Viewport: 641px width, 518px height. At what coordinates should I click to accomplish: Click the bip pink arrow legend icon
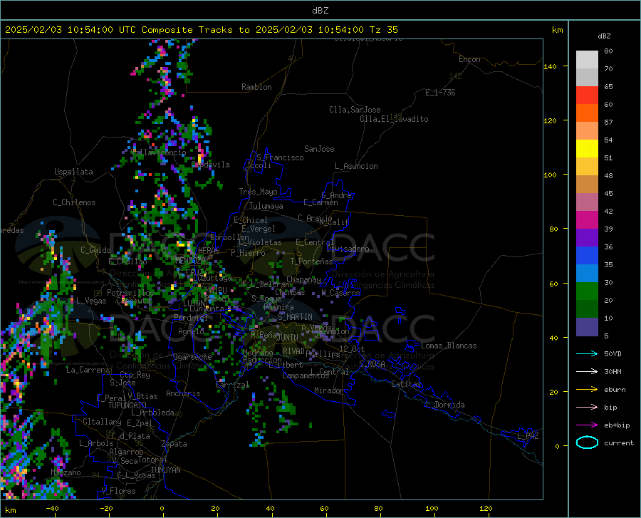587,408
